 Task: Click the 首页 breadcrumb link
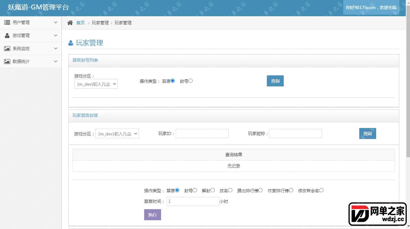[x=80, y=23]
